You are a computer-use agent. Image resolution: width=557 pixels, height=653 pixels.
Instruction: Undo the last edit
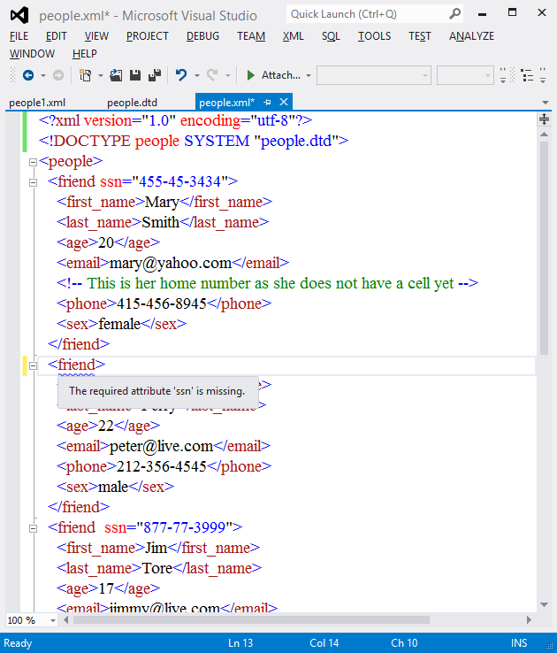coord(181,75)
